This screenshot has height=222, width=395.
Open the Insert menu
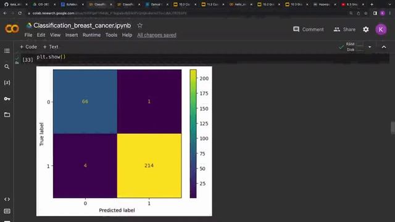[x=72, y=35]
